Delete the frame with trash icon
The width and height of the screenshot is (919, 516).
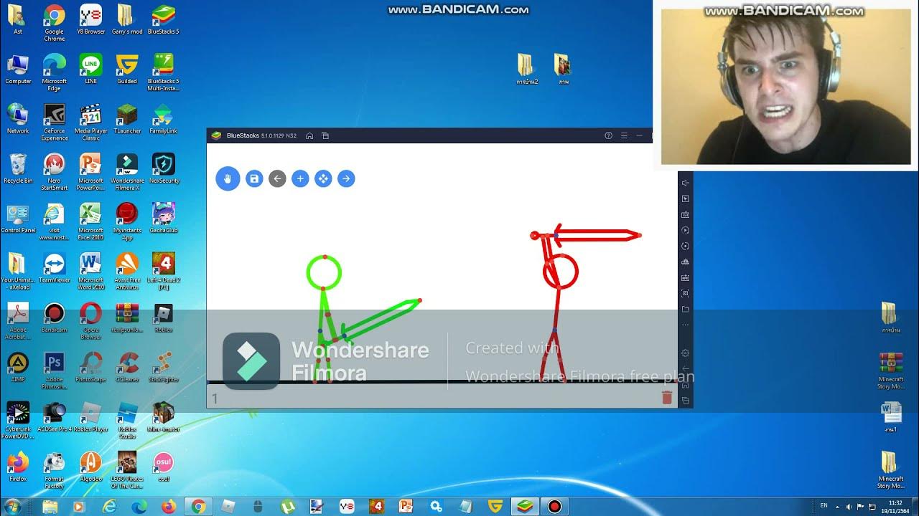pyautogui.click(x=667, y=398)
